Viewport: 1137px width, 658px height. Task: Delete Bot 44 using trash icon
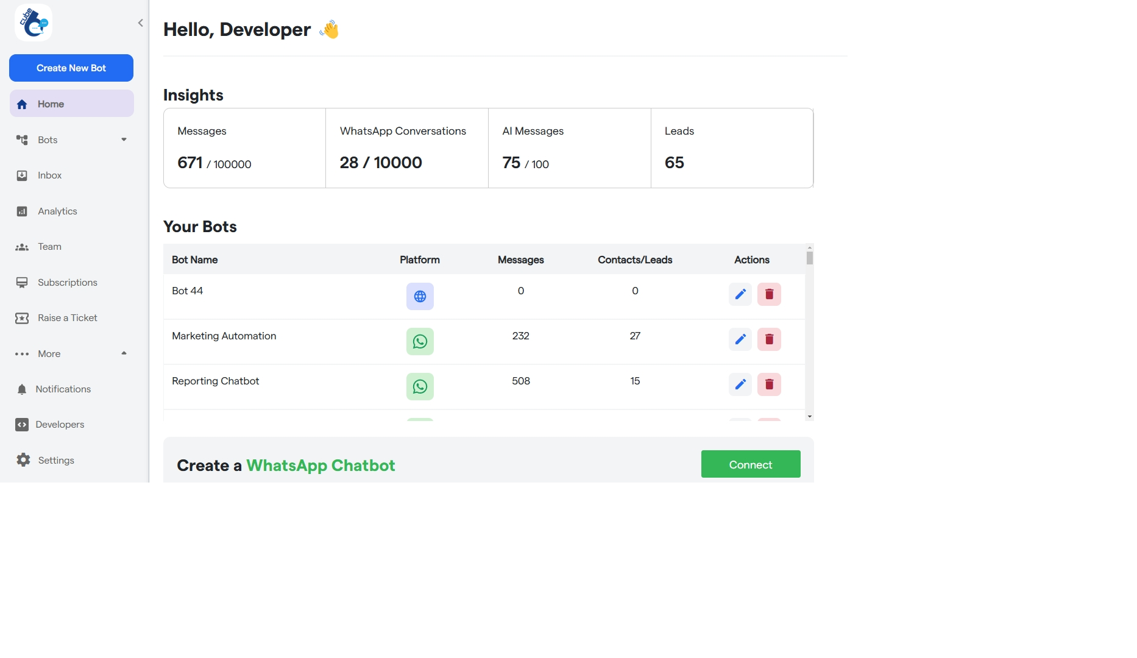click(x=769, y=294)
